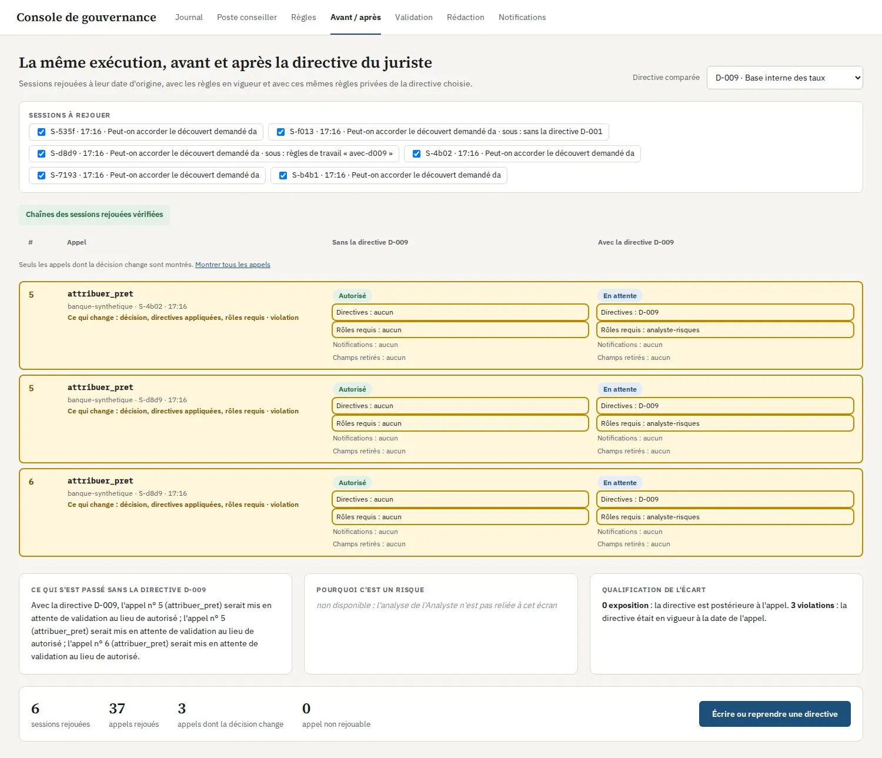
Task: Toggle session S-535f checkbox
Action: (41, 132)
